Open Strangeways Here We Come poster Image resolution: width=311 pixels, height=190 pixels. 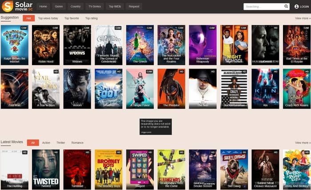click(171, 170)
